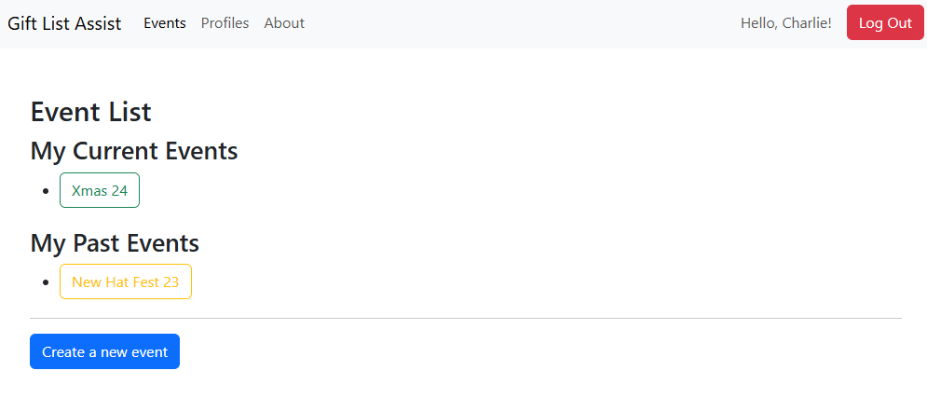
Task: Go to the Profiles page
Action: [225, 23]
